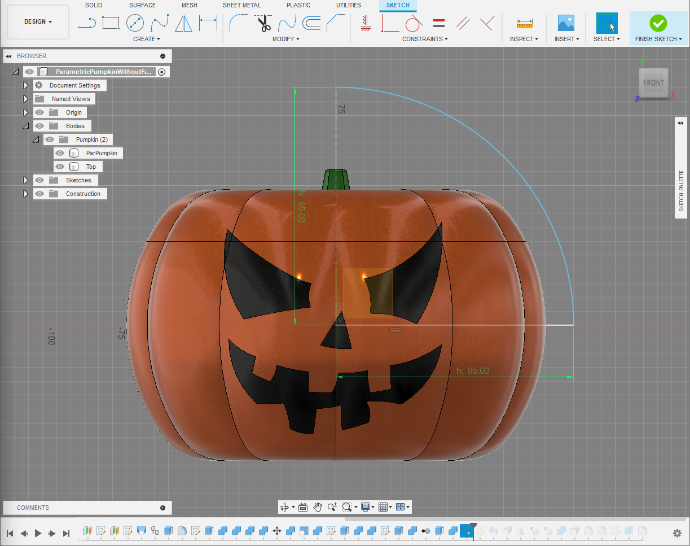Pick the Sketch Dimension tool in Inspect

tap(524, 23)
